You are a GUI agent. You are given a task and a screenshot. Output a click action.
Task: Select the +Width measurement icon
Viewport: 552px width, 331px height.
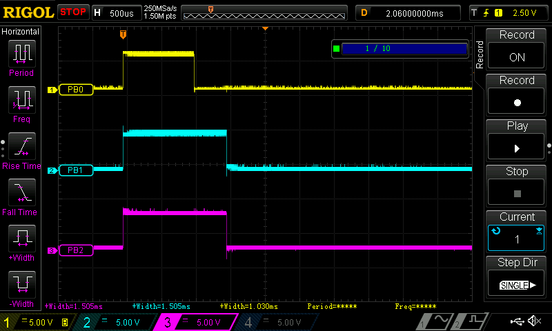coord(22,238)
